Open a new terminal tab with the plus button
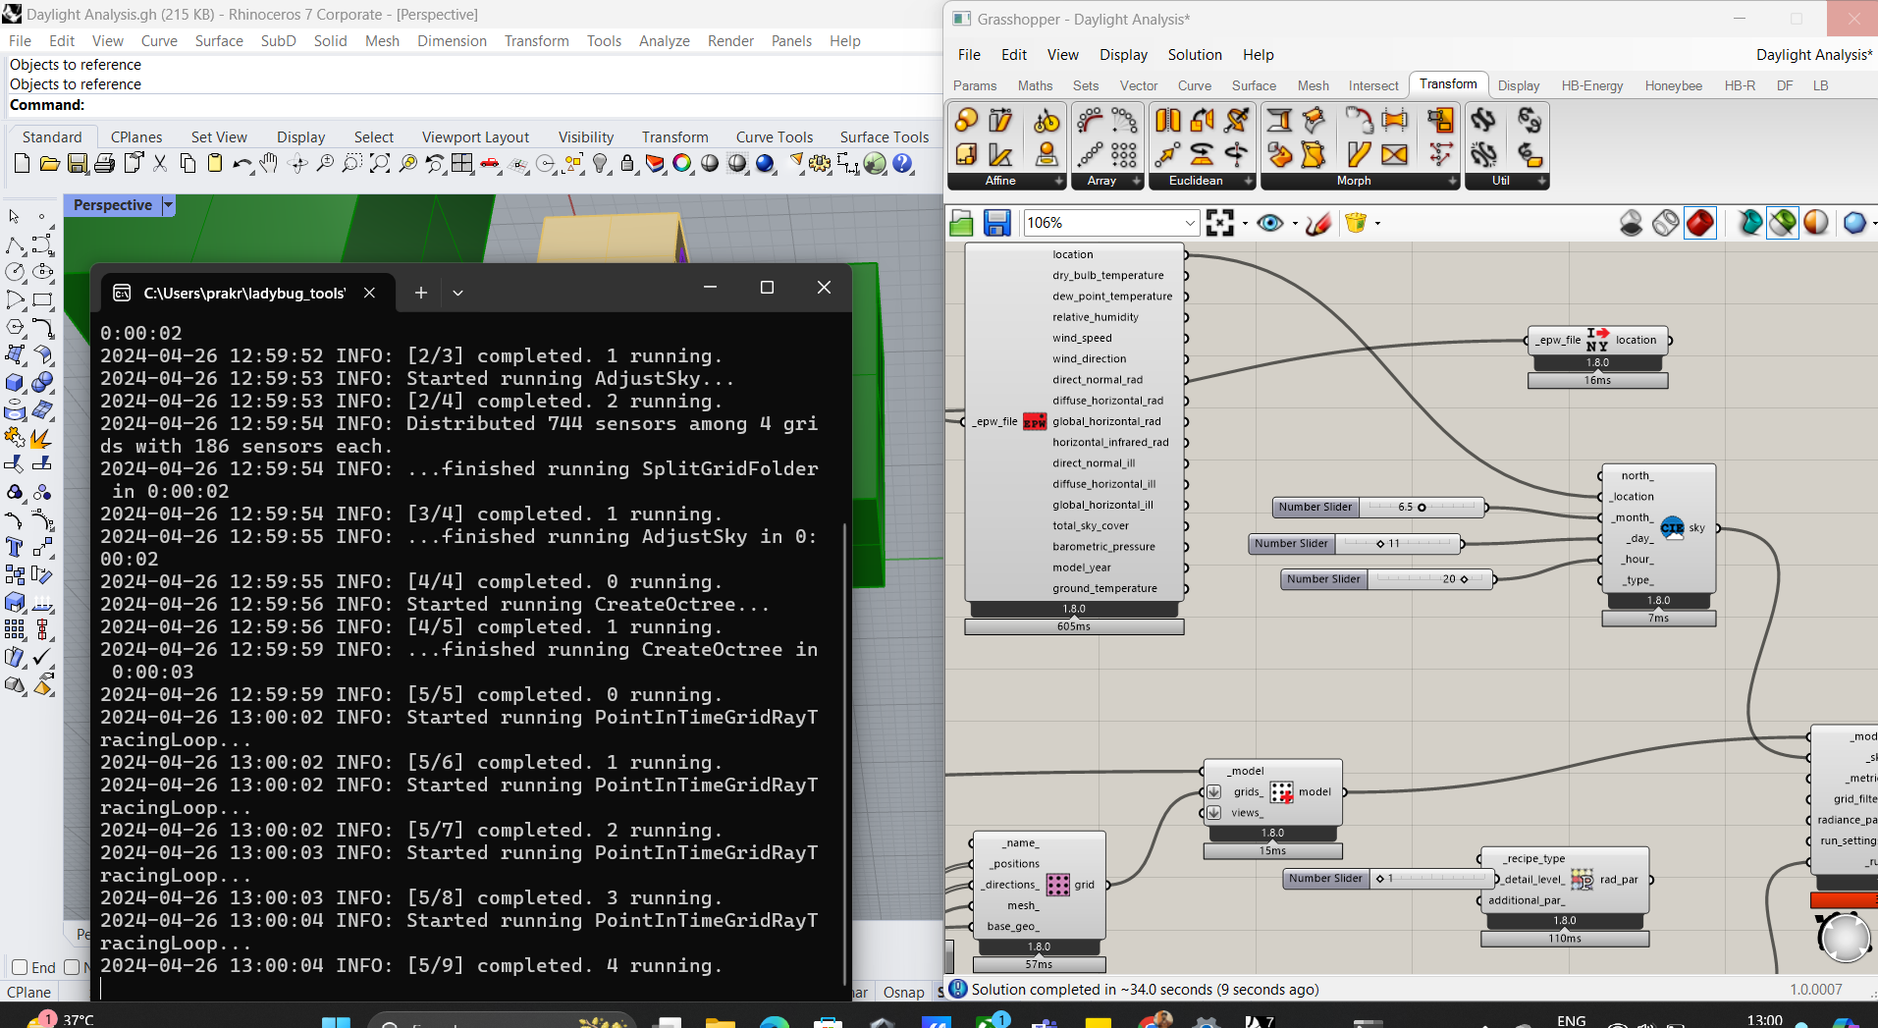 click(420, 292)
